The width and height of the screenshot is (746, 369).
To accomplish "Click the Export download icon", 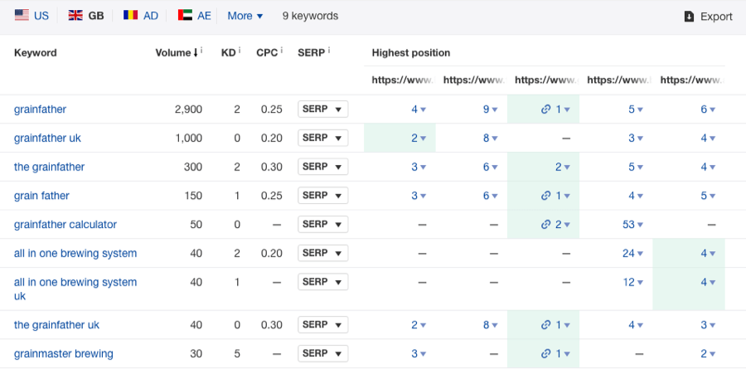I will (689, 17).
